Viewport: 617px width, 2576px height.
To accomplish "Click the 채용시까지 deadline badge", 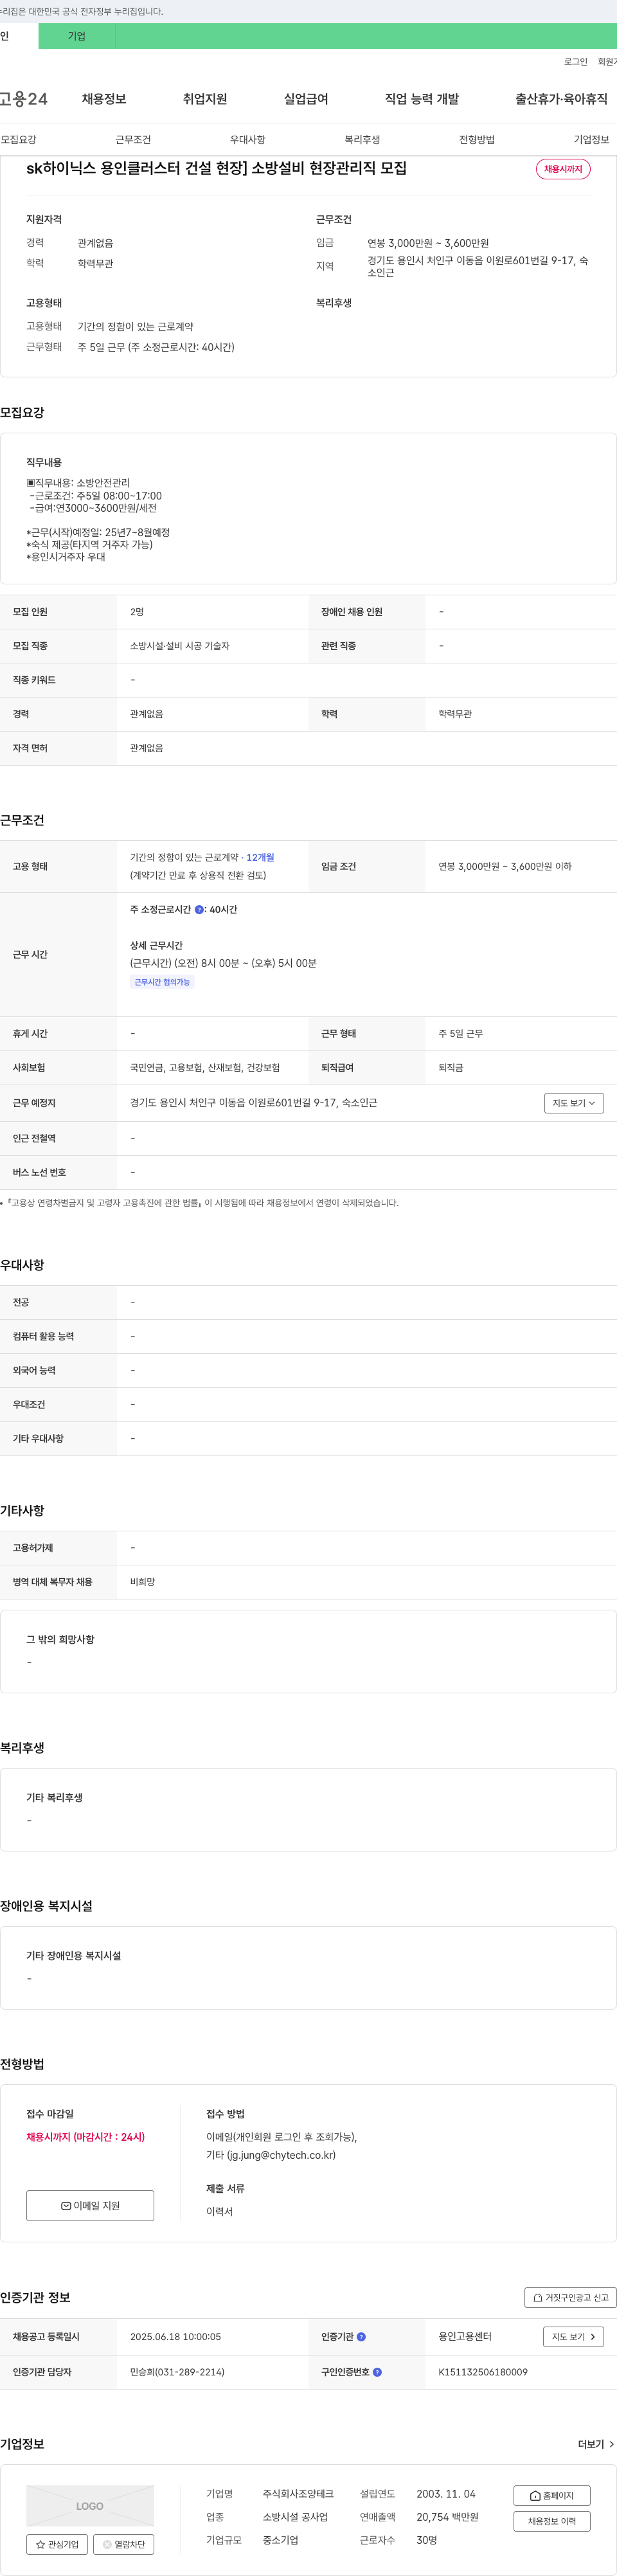I will [563, 169].
